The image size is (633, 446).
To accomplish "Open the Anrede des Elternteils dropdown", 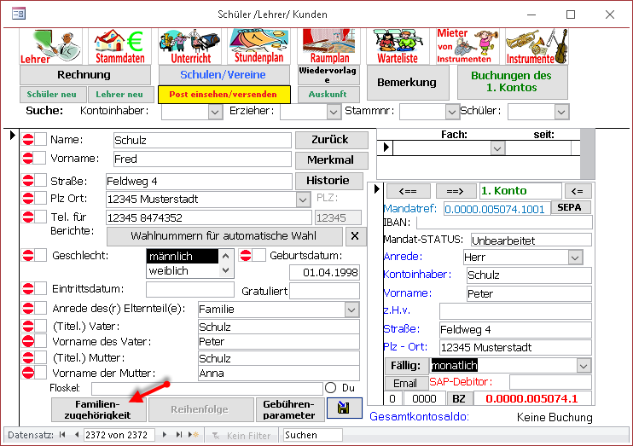I will click(351, 310).
